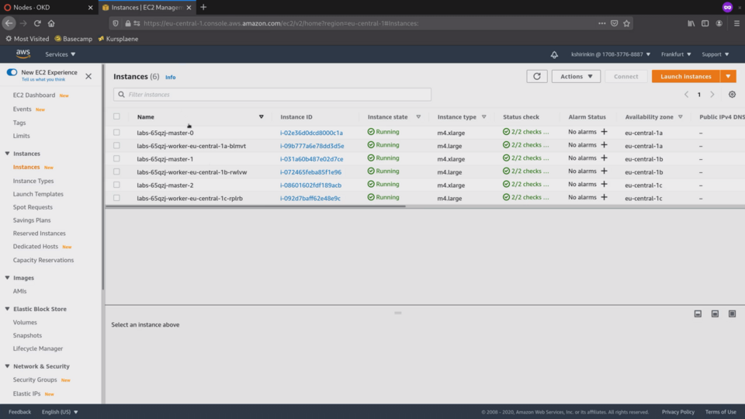This screenshot has height=419, width=745.
Task: Check the worker-eu-central-1a-blmvt row
Action: pos(116,145)
